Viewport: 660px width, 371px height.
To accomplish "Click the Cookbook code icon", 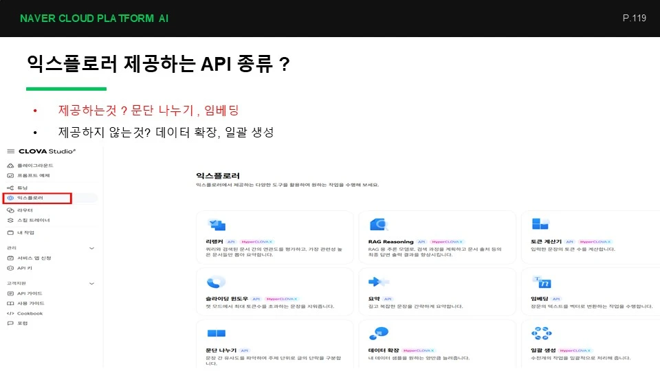I will click(10, 314).
